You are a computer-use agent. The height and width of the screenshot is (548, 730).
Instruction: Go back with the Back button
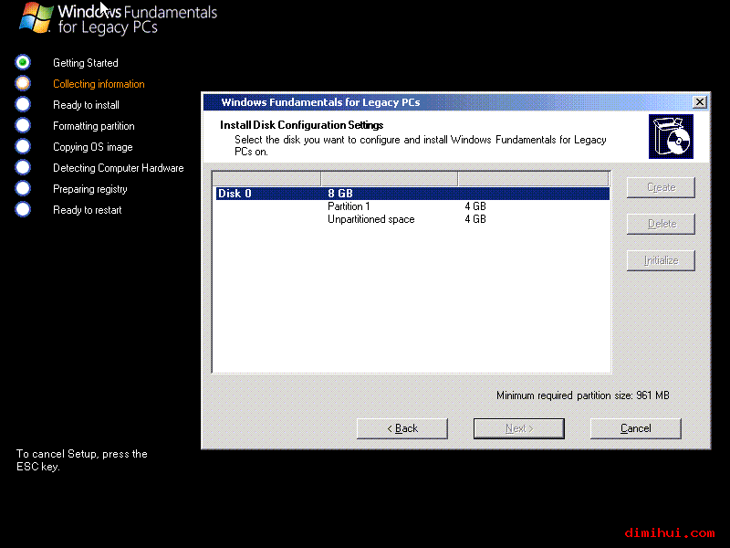point(402,428)
